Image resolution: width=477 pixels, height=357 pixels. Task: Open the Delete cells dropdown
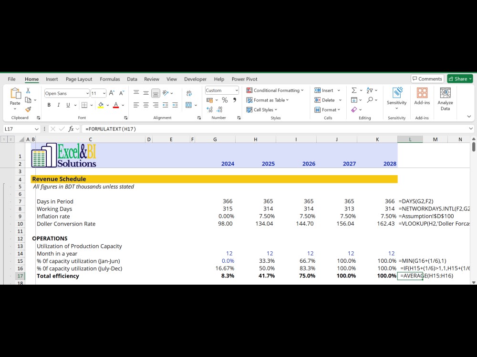340,100
